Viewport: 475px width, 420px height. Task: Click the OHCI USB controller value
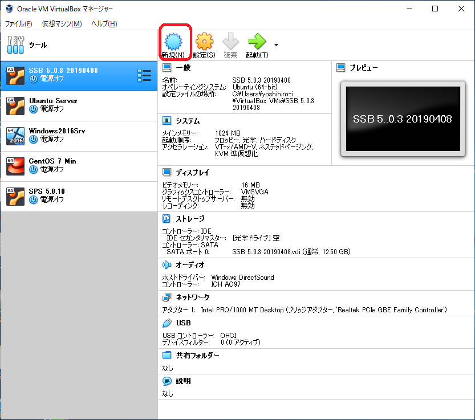229,335
